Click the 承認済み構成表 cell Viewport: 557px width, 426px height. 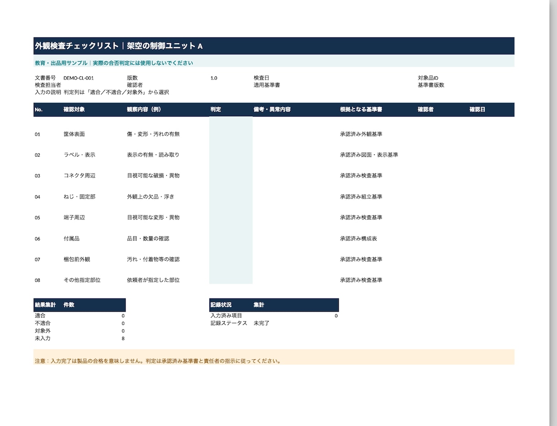358,239
